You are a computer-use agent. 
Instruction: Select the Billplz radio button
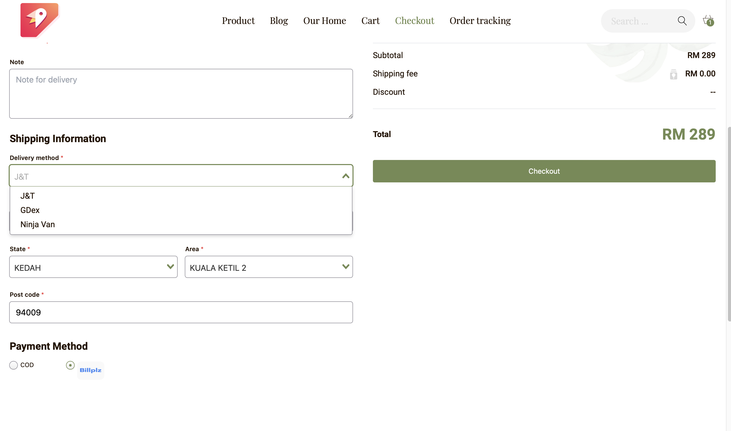[x=70, y=365]
